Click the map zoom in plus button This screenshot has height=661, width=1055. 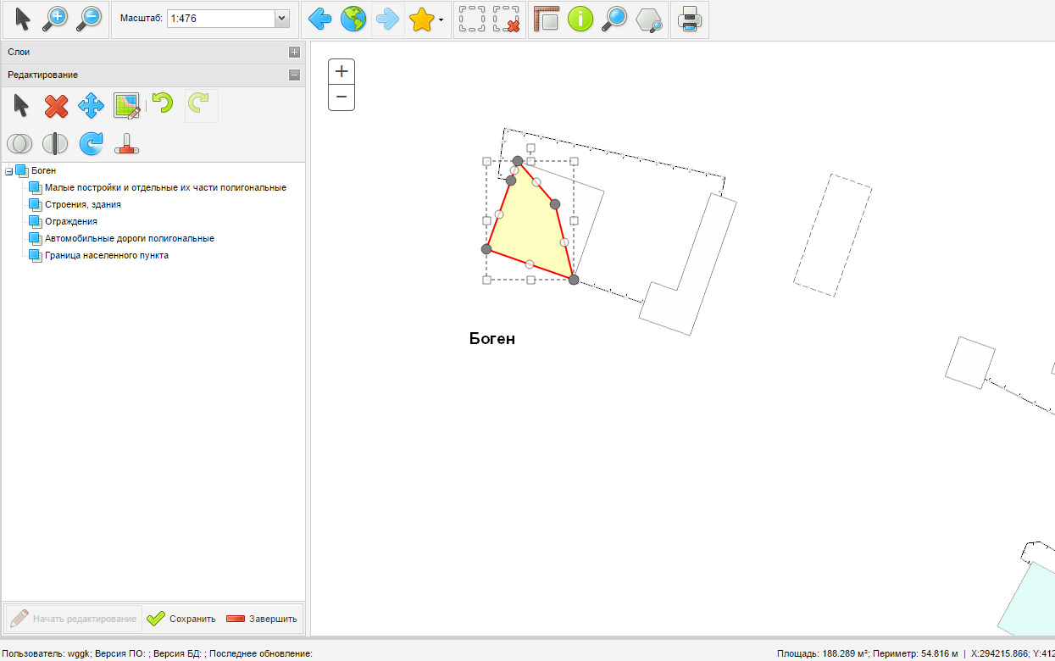coord(341,72)
